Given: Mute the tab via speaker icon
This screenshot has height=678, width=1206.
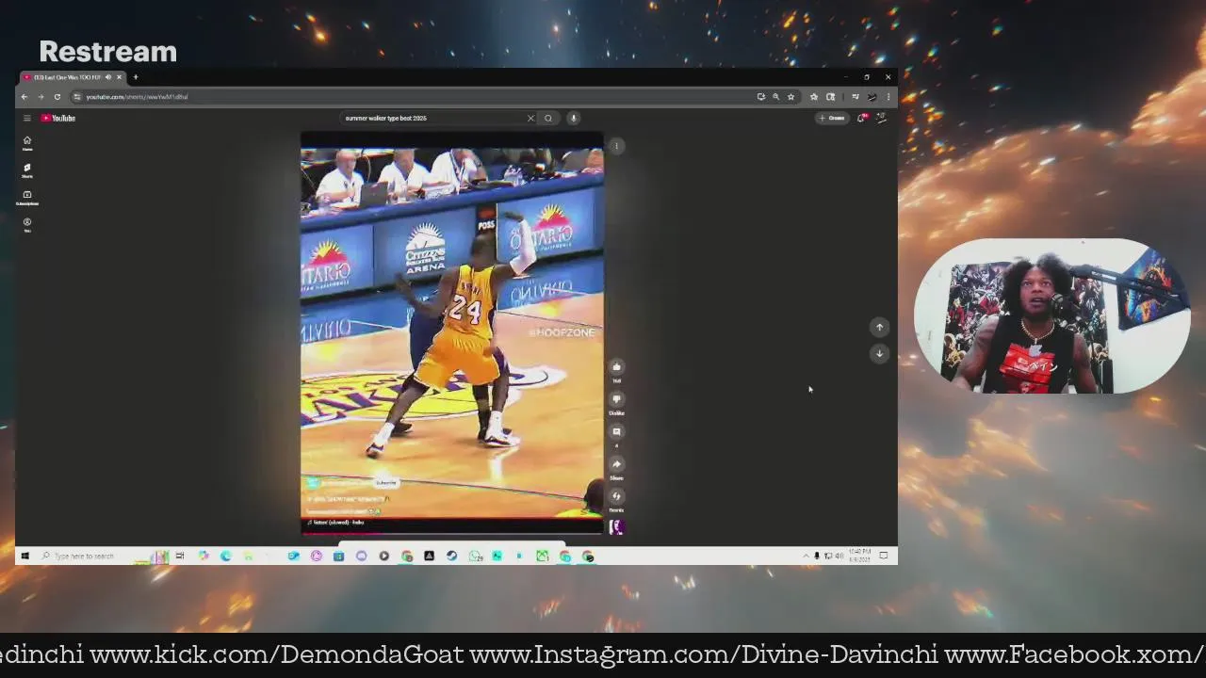Looking at the screenshot, I should click(x=107, y=77).
